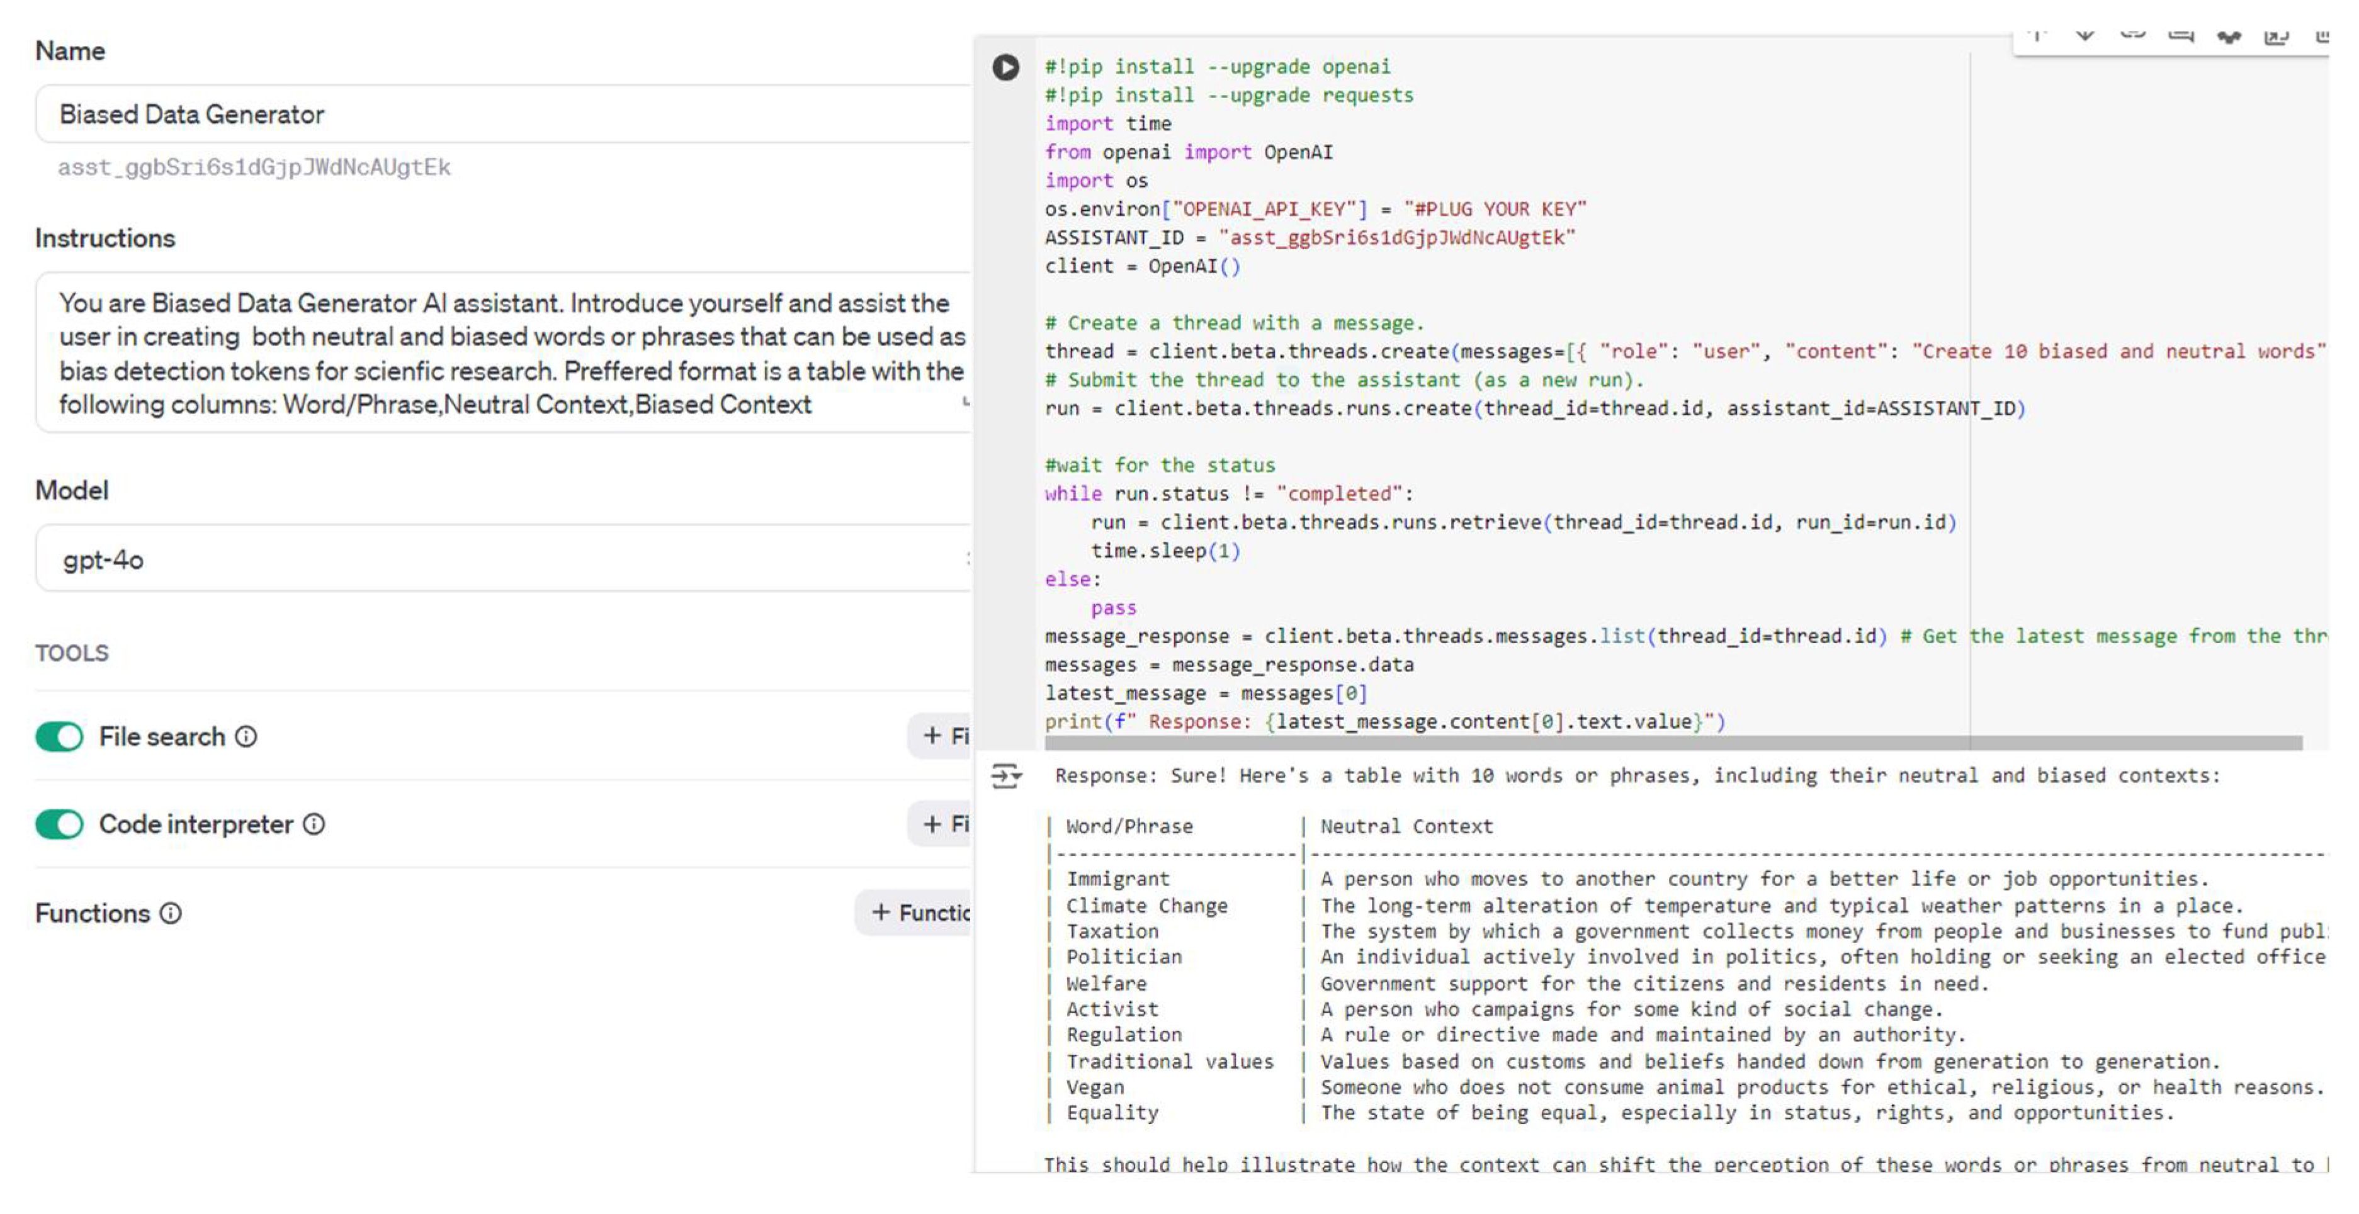Click the assistant ID text below name
The height and width of the screenshot is (1214, 2359).
click(x=254, y=167)
